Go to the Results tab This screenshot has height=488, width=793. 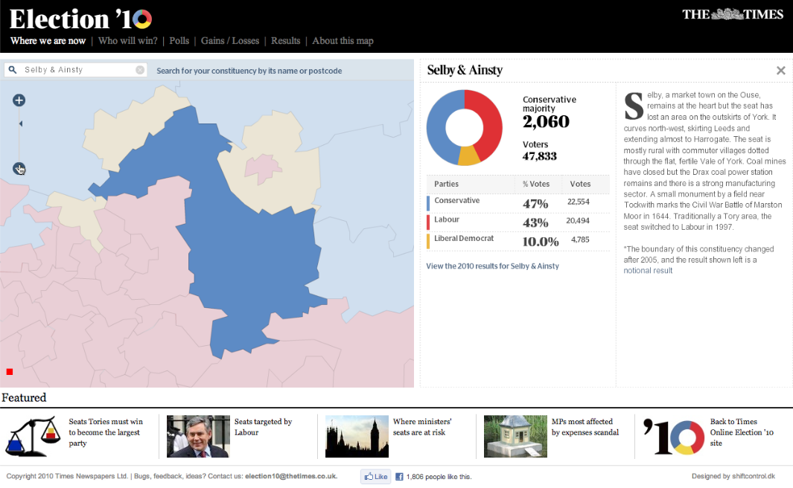285,41
